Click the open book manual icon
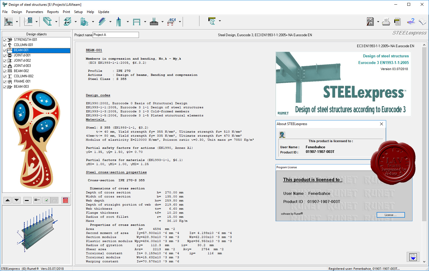 (x=422, y=21)
